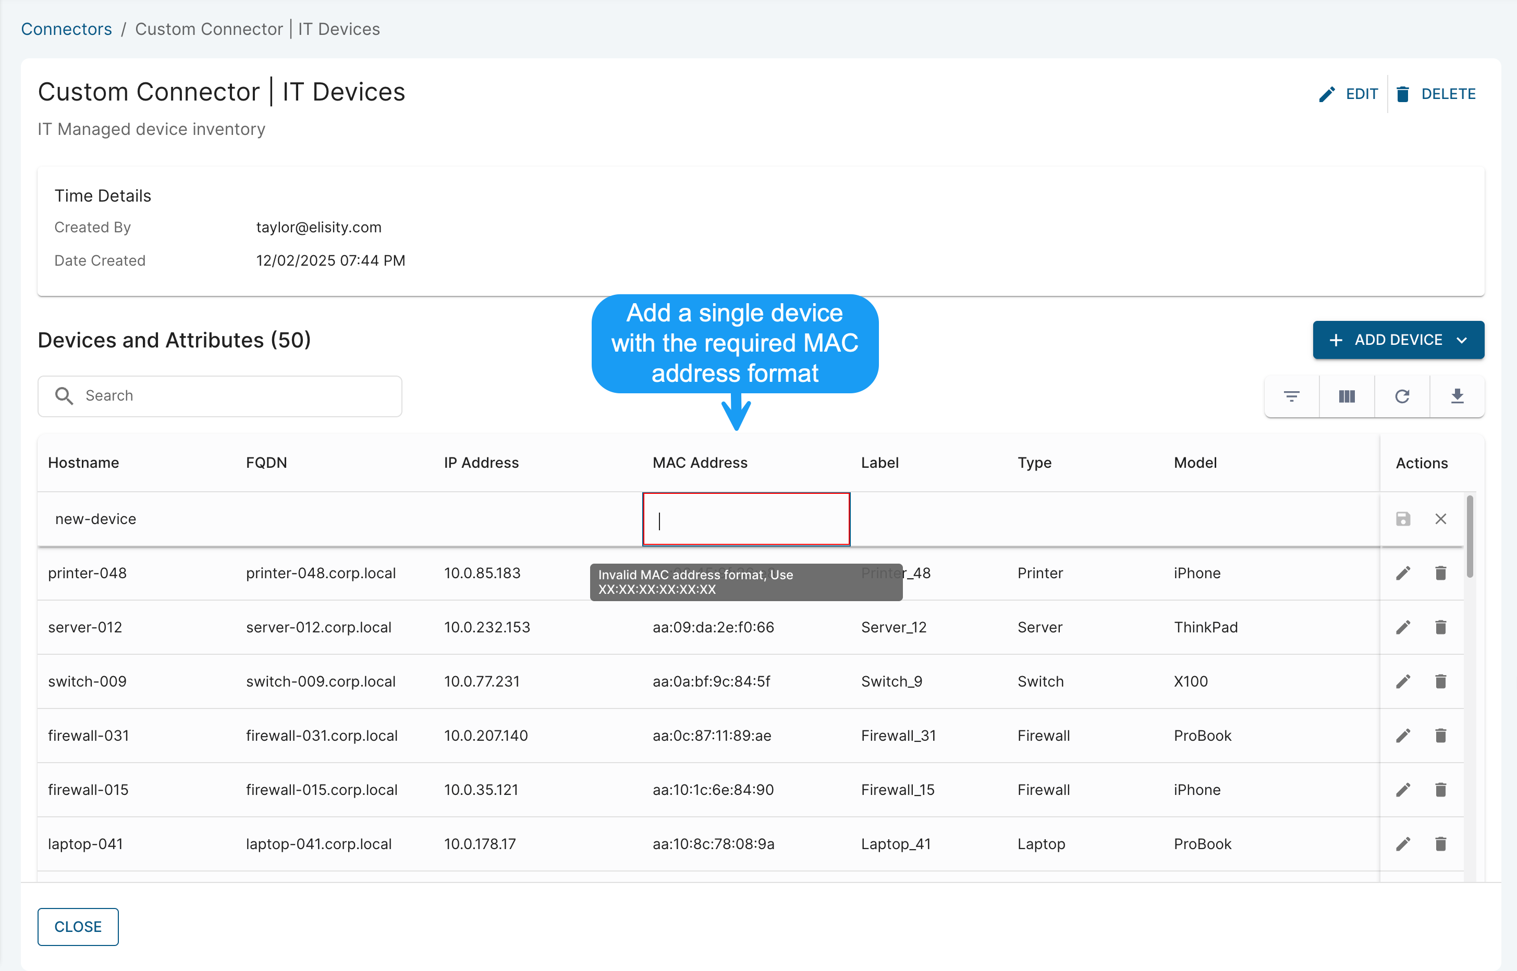Select MAC aa:09:da:2e:f0:66
1517x971 pixels.
point(713,627)
